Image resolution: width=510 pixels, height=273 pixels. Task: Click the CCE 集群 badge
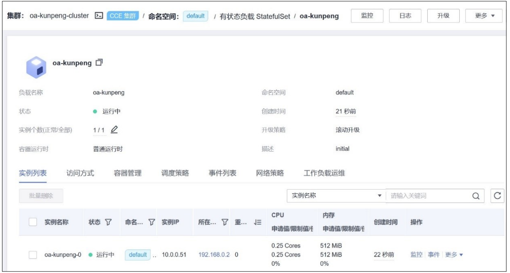(x=122, y=16)
